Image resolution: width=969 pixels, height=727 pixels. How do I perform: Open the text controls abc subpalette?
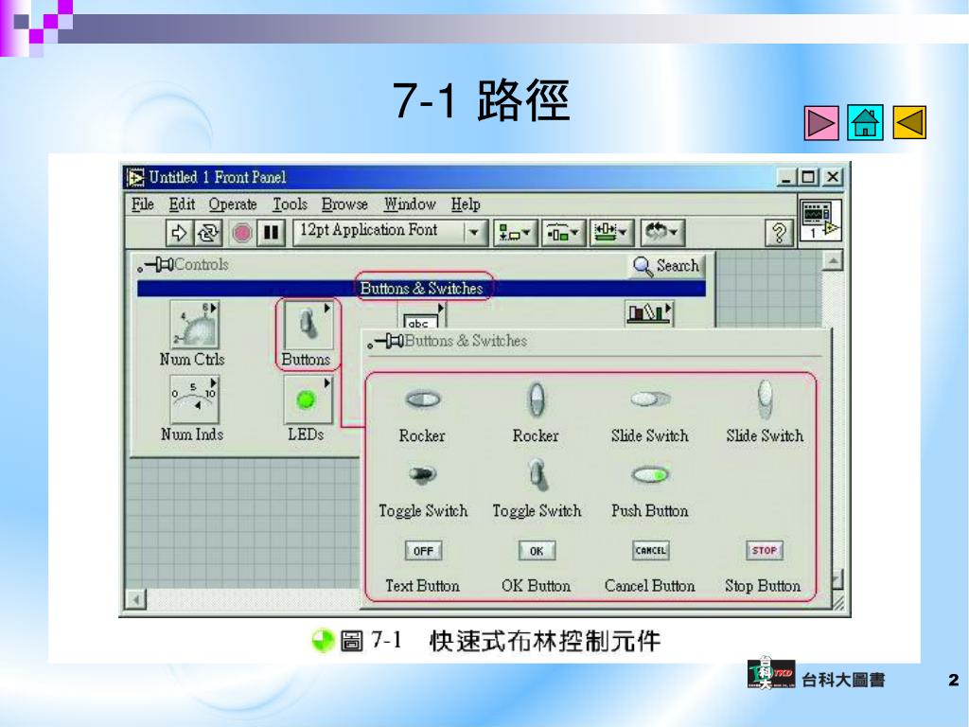coord(421,315)
